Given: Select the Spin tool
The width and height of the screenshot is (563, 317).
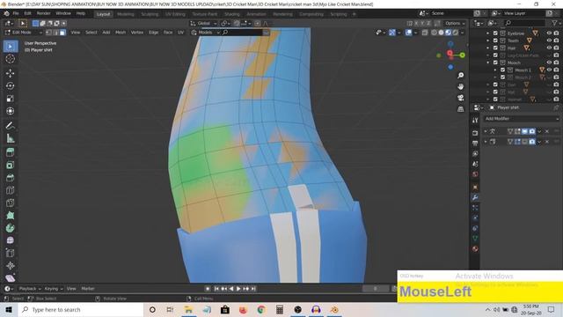Looking at the screenshot, I should [x=10, y=228].
